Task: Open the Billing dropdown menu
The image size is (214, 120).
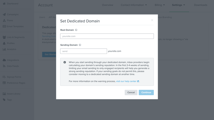Action: pos(160,5)
